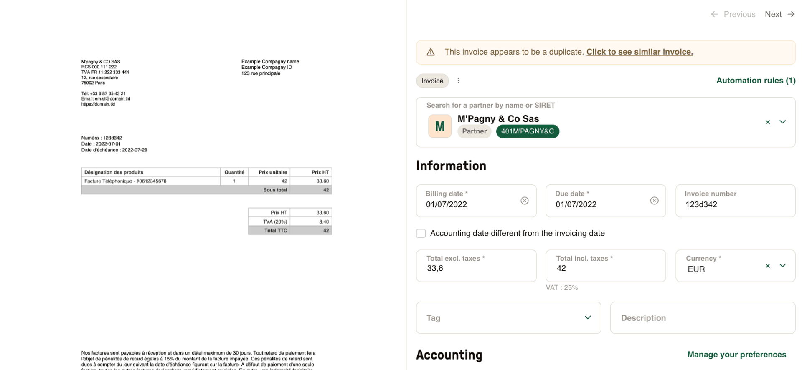
Task: Click the three-dot menu beside Invoice
Action: [x=458, y=81]
